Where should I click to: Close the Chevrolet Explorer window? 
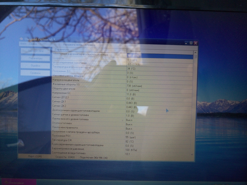pyautogui.click(x=196, y=43)
